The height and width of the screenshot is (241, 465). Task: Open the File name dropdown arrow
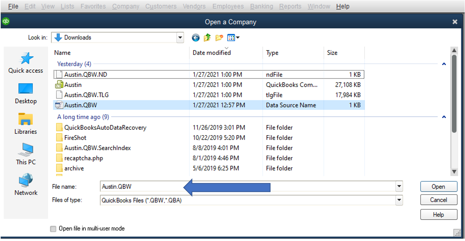399,186
